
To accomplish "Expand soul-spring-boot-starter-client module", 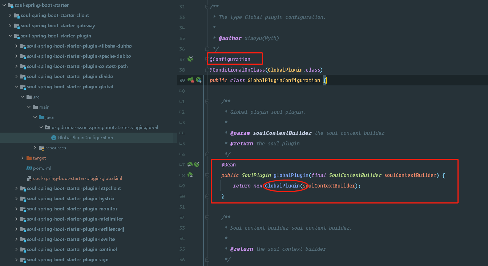I will tap(10, 16).
